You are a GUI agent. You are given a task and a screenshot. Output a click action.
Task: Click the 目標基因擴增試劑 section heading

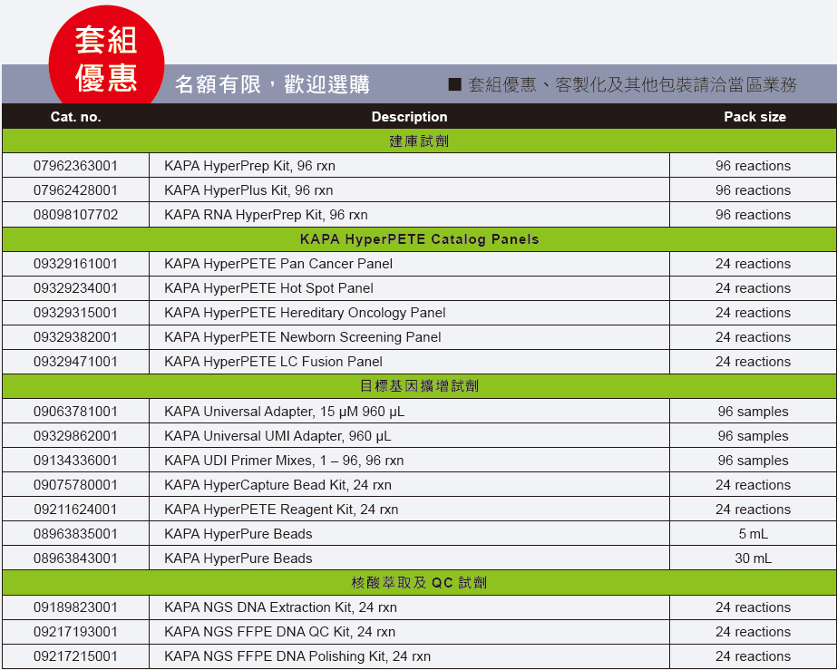(419, 386)
